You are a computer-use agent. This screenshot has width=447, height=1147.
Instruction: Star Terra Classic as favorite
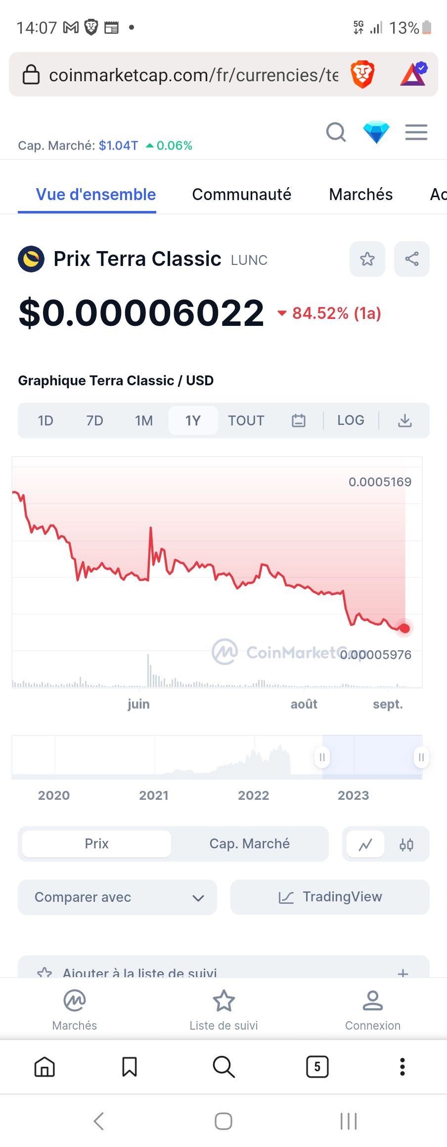click(367, 259)
